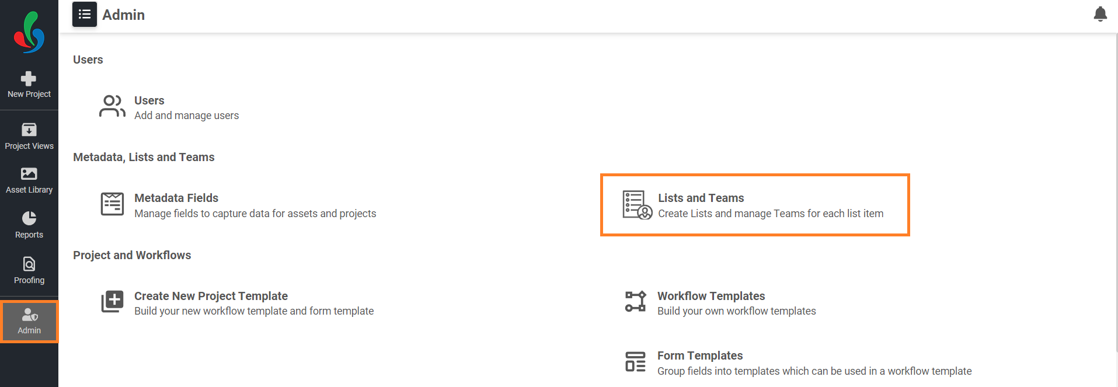Image resolution: width=1118 pixels, height=387 pixels.
Task: Click the Create New Project Template plus icon
Action: point(112,302)
